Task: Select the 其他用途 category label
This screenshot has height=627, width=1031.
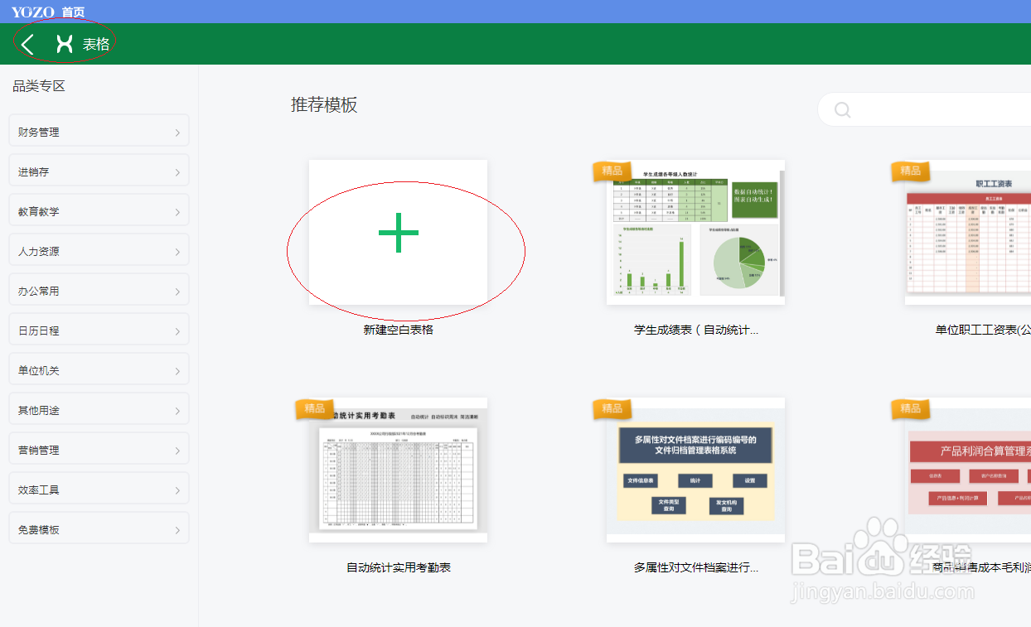Action: tap(39, 410)
